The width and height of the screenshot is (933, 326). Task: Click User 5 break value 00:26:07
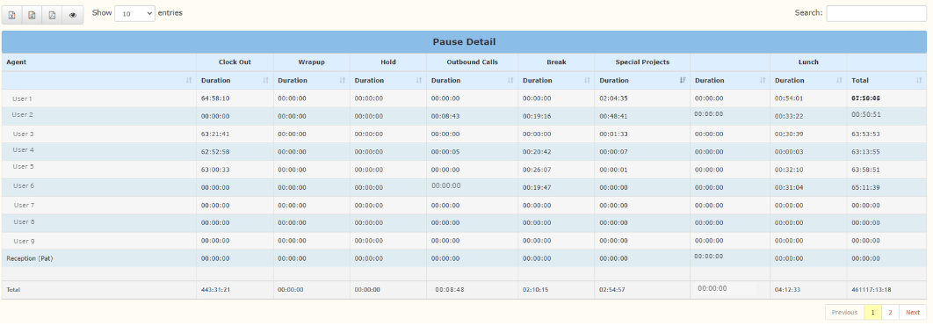pos(538,170)
